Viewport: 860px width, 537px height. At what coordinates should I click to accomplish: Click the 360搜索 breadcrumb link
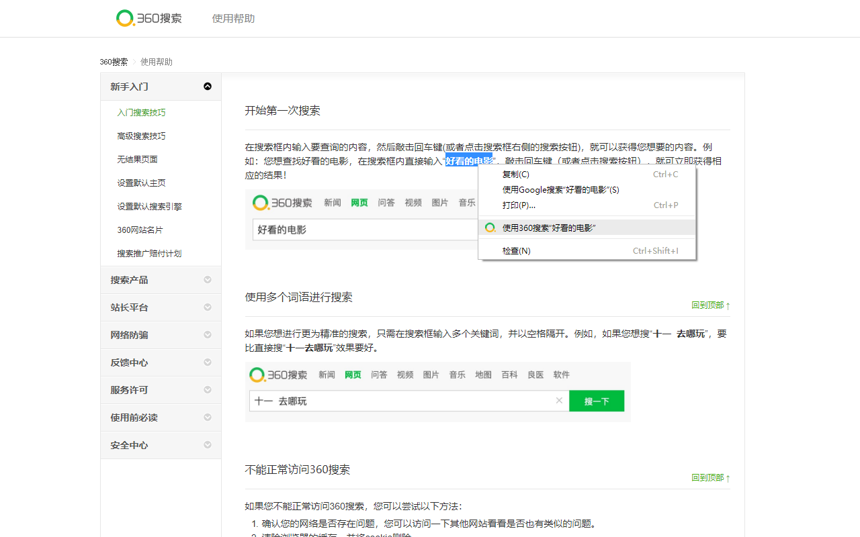pos(114,62)
